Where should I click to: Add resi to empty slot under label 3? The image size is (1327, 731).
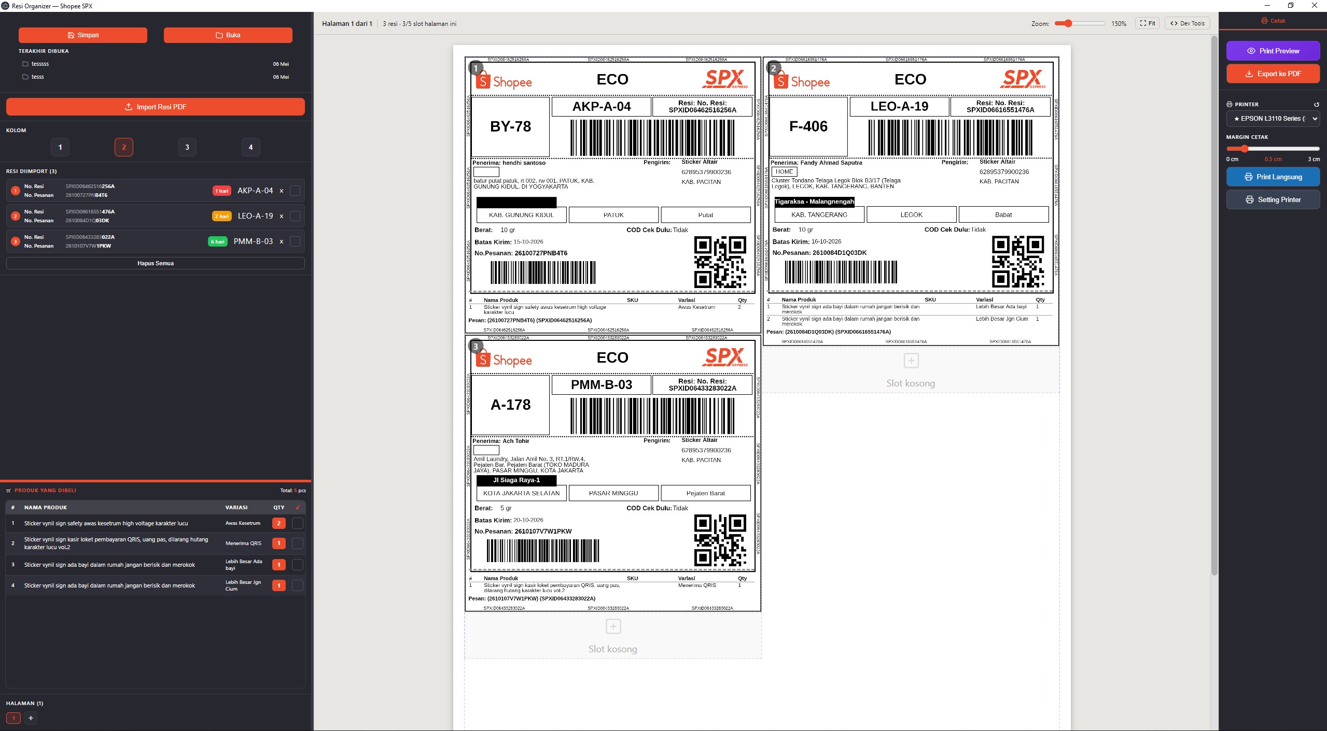coord(613,636)
